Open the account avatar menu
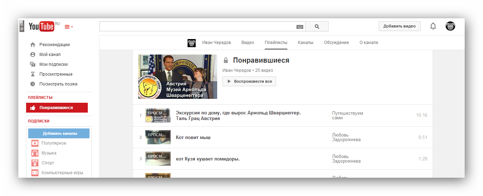This screenshot has height=196, width=483. [x=450, y=26]
